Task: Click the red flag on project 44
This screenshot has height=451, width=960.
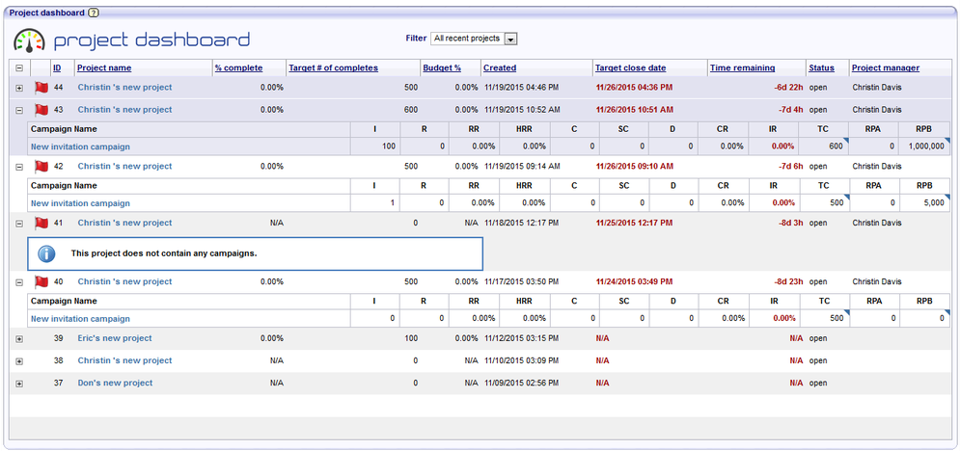Action: coord(41,88)
